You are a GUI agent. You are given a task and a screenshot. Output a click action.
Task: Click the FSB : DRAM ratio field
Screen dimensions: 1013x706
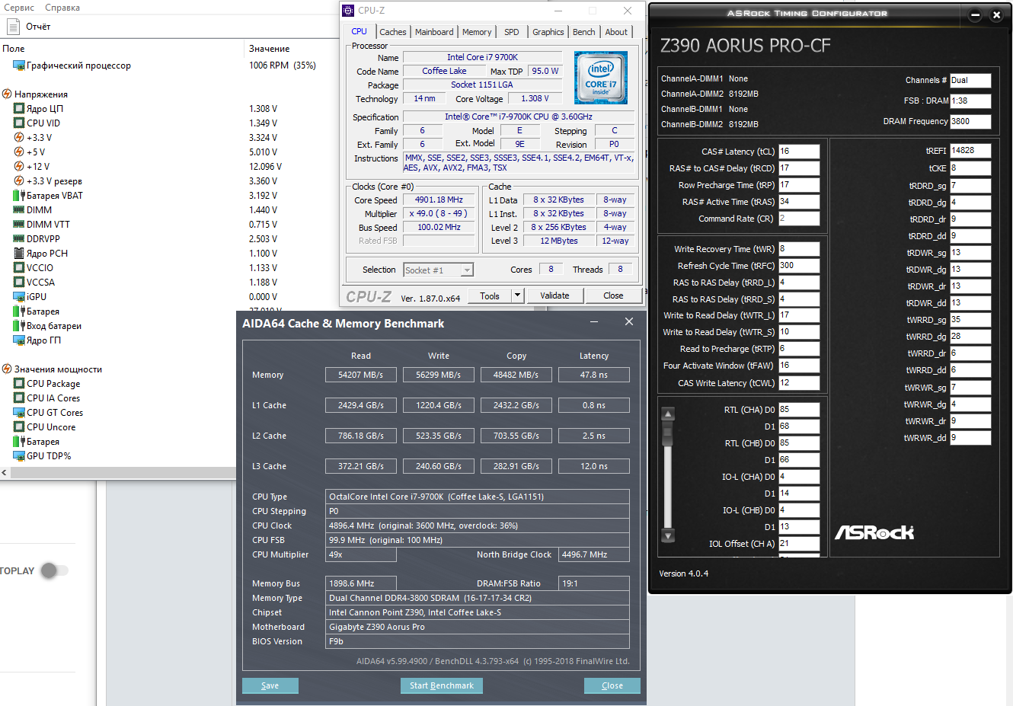(970, 101)
